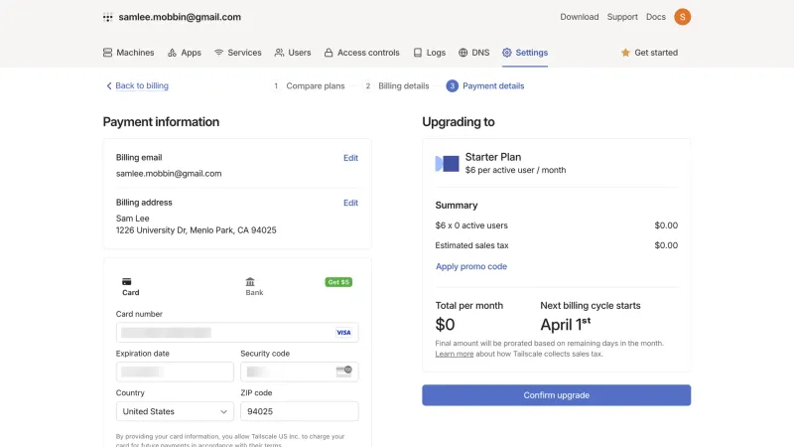This screenshot has height=447, width=794.
Task: Click the Back to billing chevron arrow
Action: (109, 86)
